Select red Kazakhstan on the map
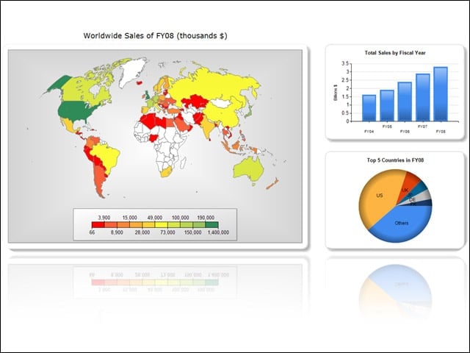This screenshot has width=470, height=353. tap(195, 101)
